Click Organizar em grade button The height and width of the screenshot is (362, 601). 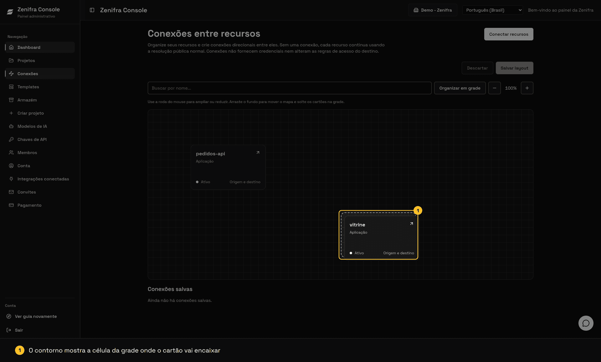460,88
